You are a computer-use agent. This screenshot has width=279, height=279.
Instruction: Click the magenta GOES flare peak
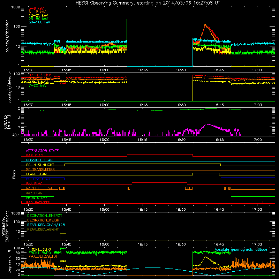coord(206,124)
